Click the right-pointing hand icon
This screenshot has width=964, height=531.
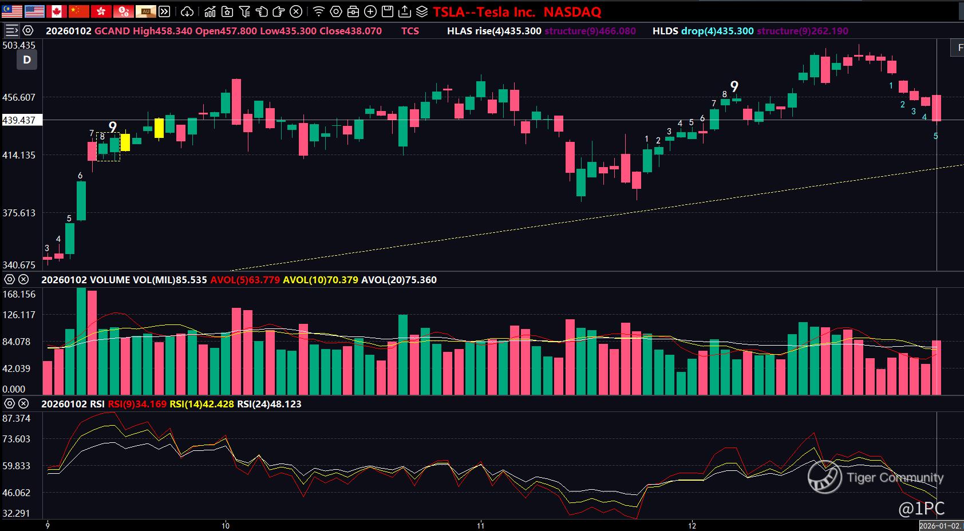tap(279, 11)
